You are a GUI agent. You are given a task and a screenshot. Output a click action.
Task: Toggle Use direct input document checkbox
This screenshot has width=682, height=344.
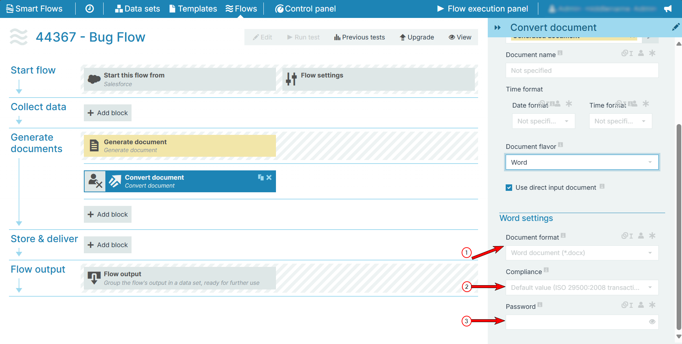pos(509,188)
